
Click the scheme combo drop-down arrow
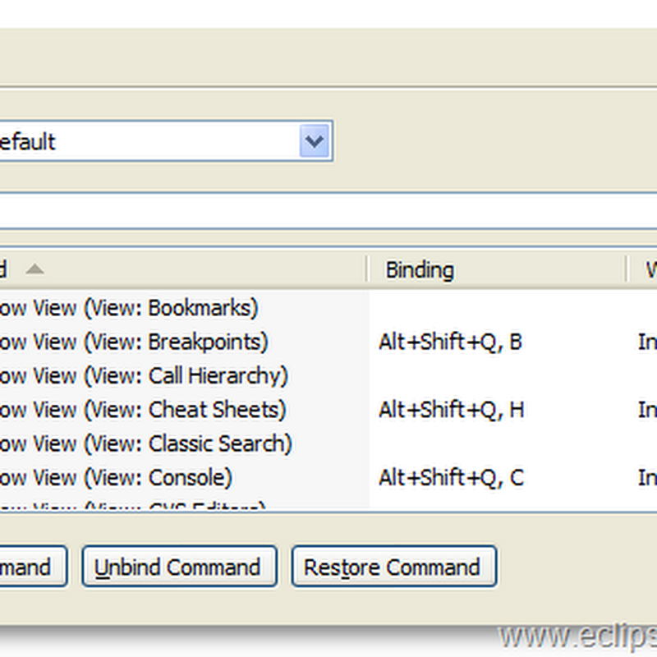pyautogui.click(x=313, y=141)
